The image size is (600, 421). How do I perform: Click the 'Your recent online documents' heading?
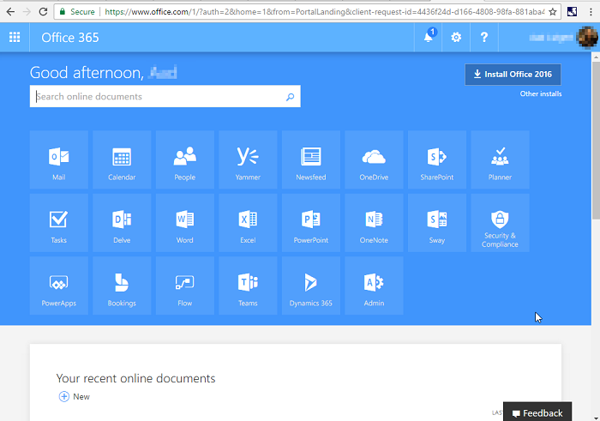(135, 378)
